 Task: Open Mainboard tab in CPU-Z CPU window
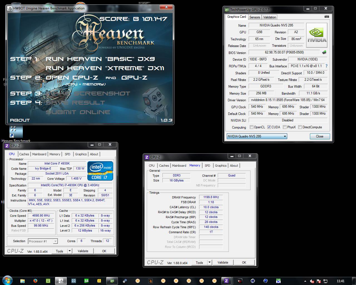pyautogui.click(x=39, y=154)
